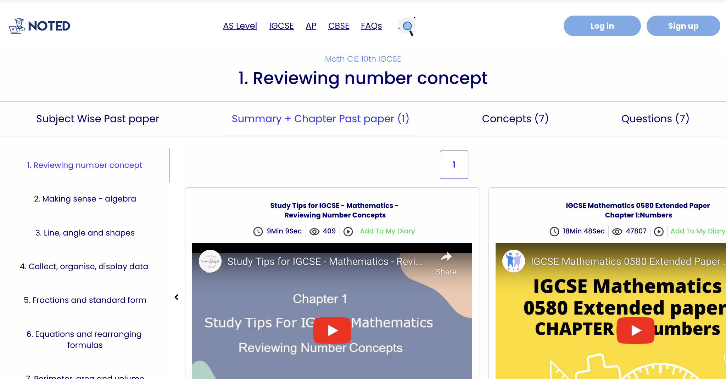Image resolution: width=726 pixels, height=379 pixels.
Task: Click the 0580 Extended Paper YouTube title overlay
Action: pyautogui.click(x=628, y=261)
